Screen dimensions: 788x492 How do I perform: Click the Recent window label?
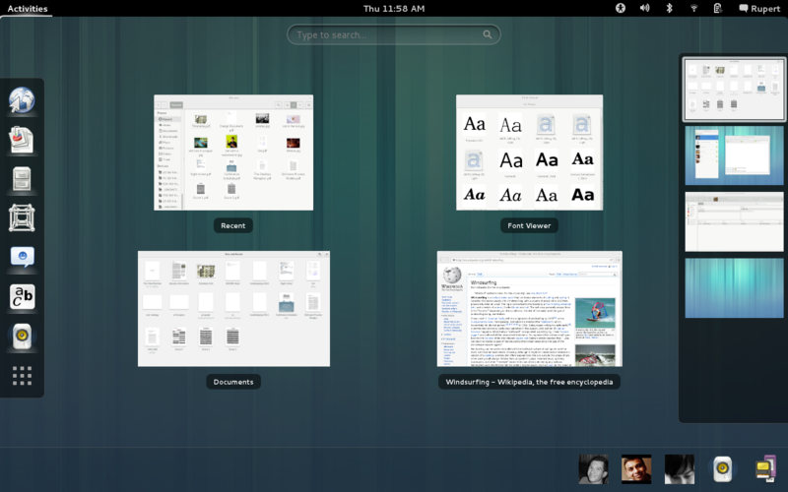tap(233, 225)
